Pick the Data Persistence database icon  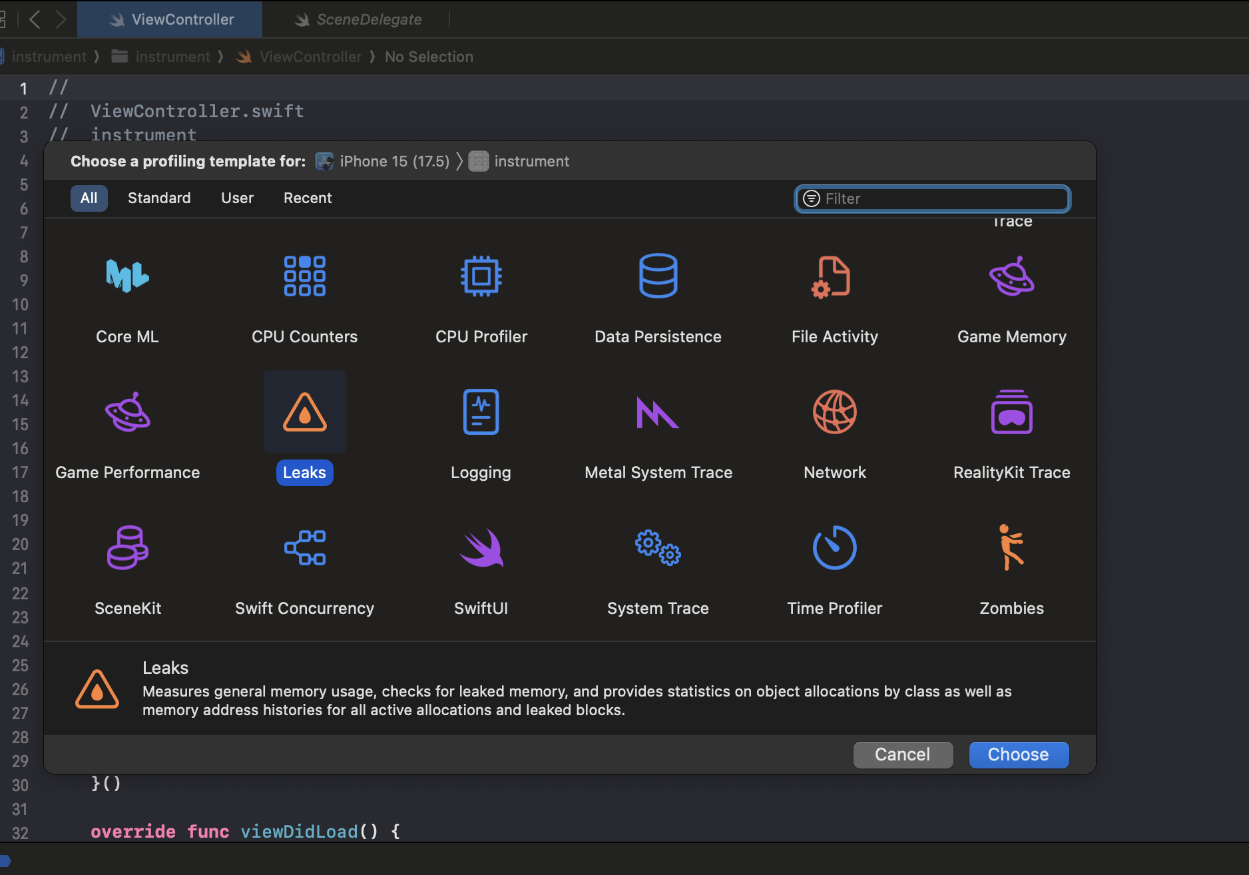click(658, 276)
